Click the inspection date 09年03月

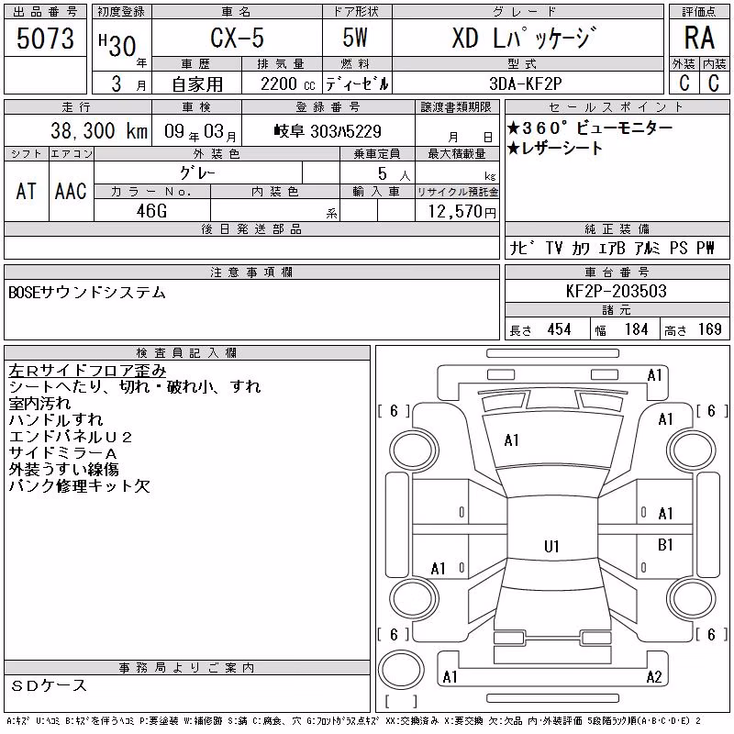coord(200,131)
